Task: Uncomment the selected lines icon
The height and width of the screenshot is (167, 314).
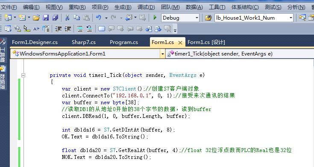Action: pos(89,29)
